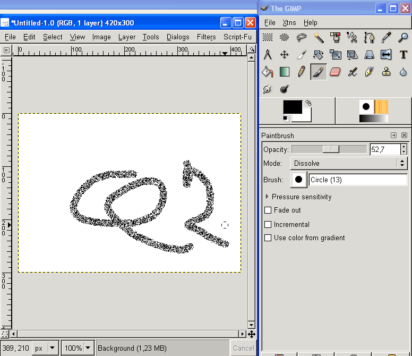The height and width of the screenshot is (356, 412).
Task: Open the Filters menu
Action: click(x=206, y=37)
